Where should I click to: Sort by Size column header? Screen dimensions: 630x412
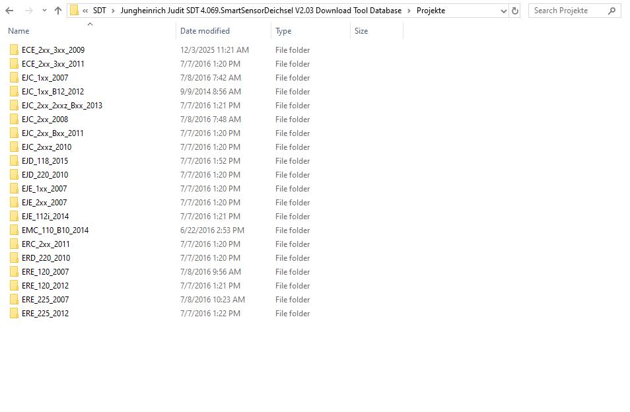pos(361,31)
